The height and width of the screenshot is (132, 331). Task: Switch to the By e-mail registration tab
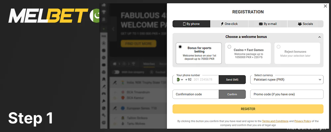tap(268, 24)
